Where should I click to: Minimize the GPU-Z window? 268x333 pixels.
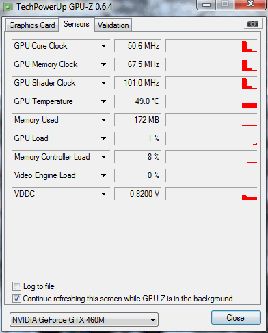(206, 4)
